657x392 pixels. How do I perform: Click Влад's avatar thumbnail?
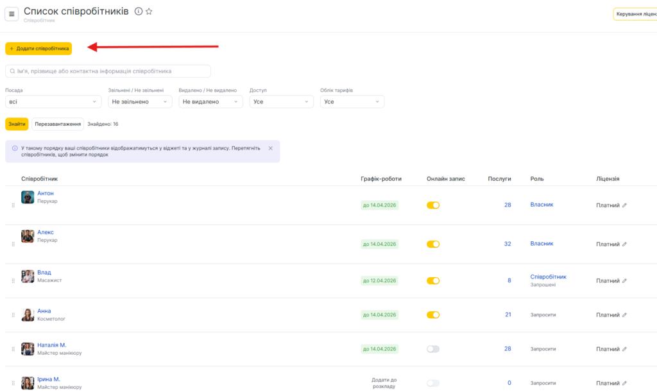click(28, 277)
